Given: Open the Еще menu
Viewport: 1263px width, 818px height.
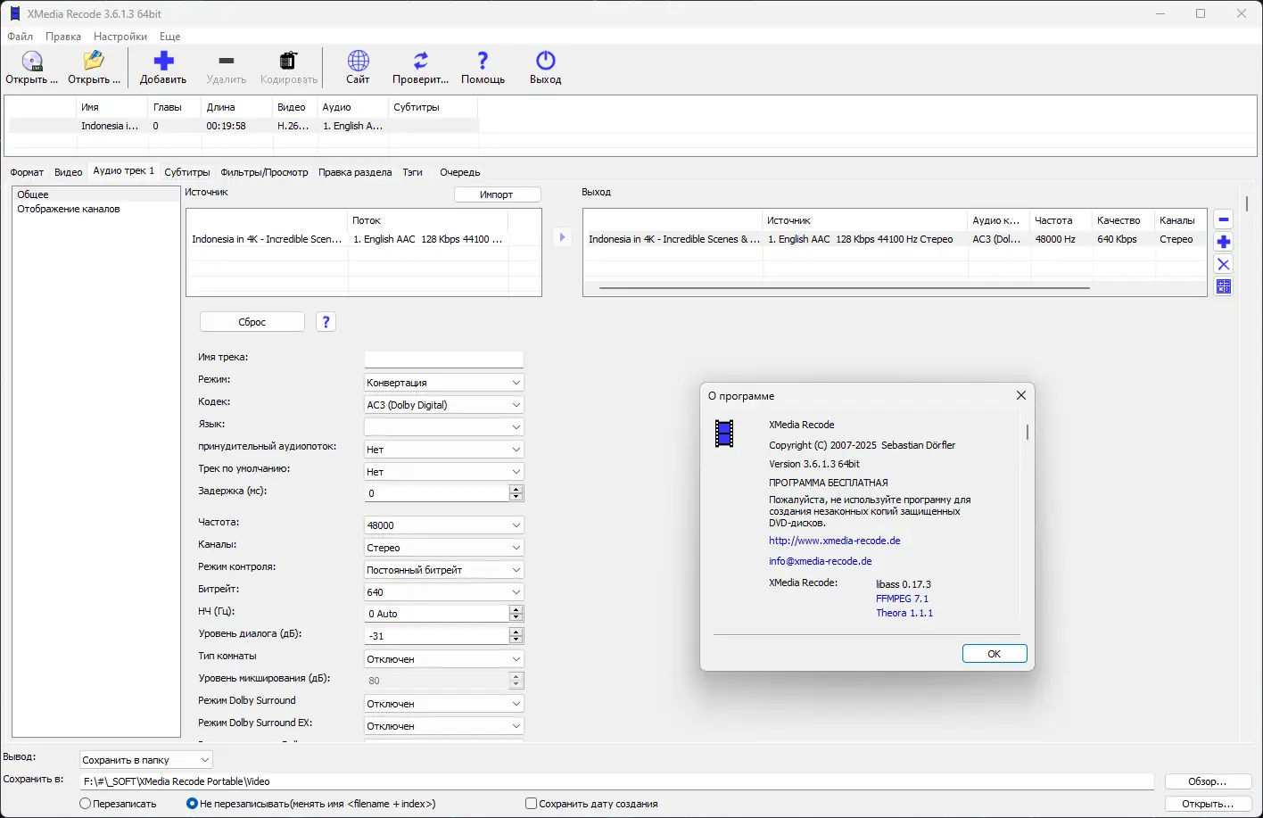Looking at the screenshot, I should [169, 37].
